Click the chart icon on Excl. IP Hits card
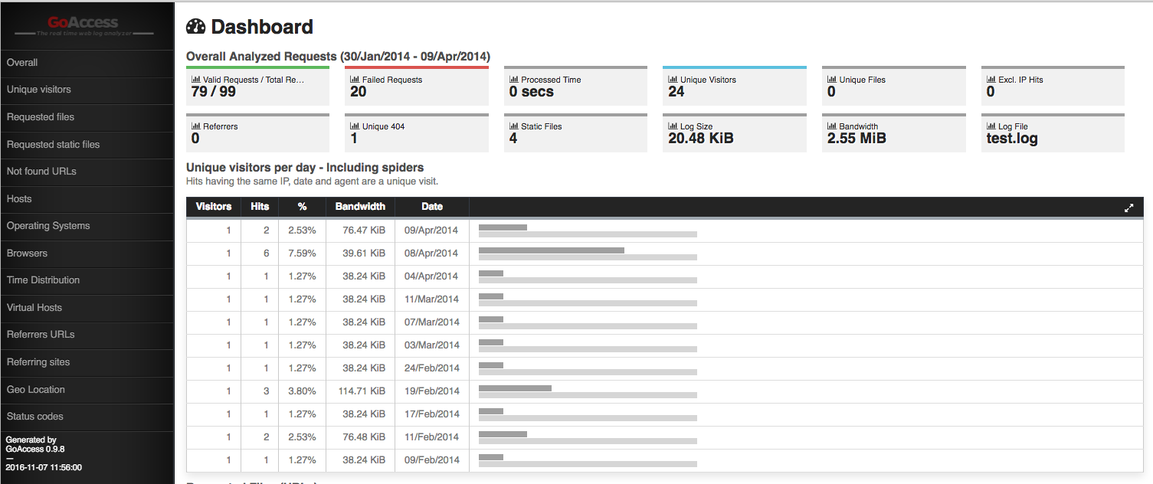1153x484 pixels. pos(991,80)
